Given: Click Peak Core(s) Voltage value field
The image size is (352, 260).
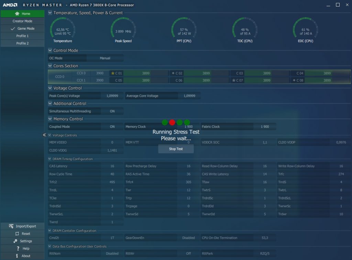Looking at the screenshot, I should click(x=112, y=96).
